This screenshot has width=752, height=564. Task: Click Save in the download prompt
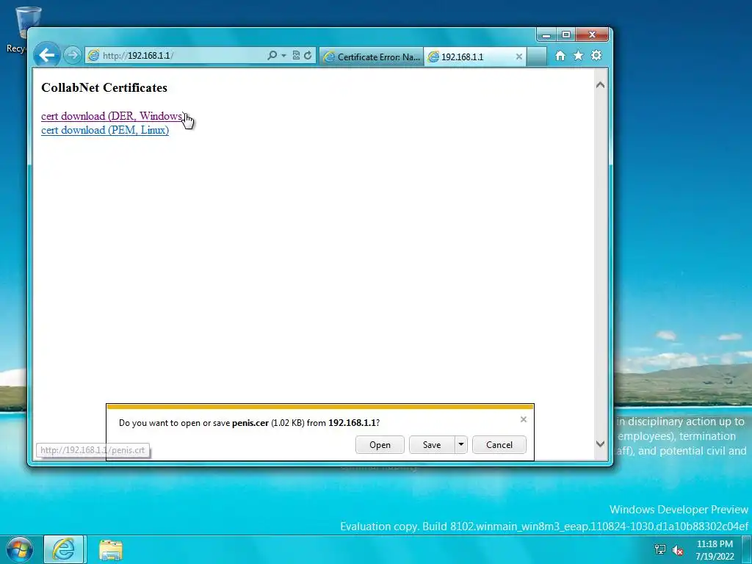[x=432, y=444]
